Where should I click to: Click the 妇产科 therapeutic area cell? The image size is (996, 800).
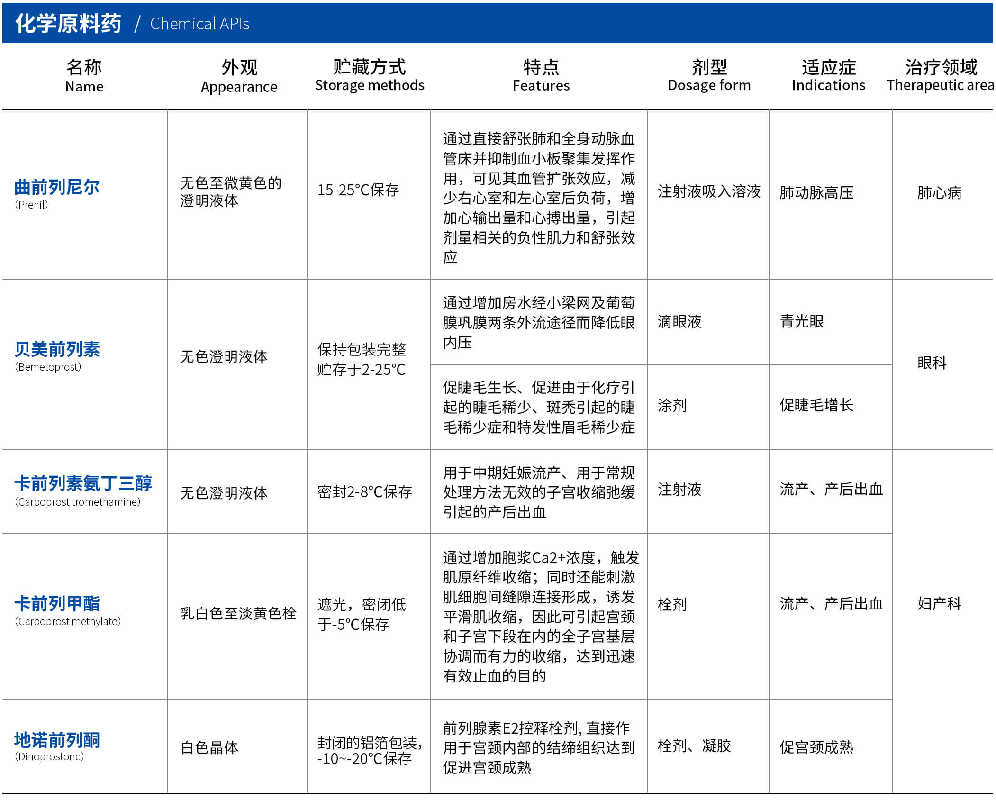point(939,604)
